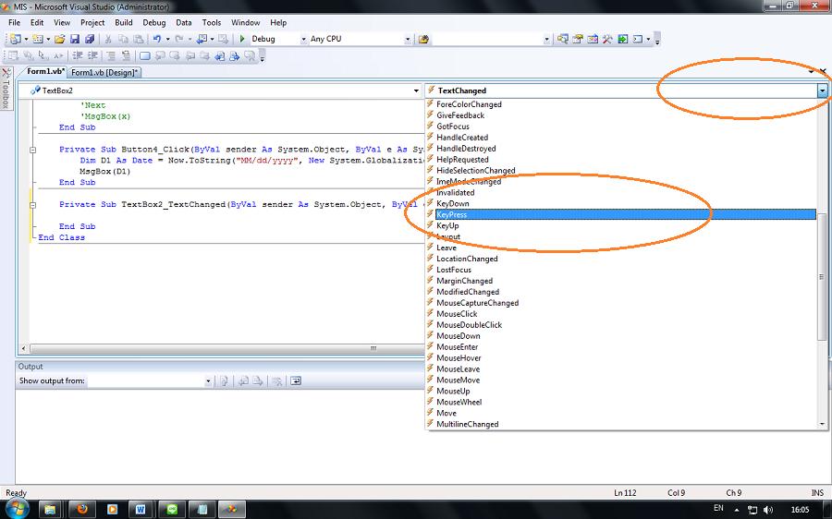Click the Cut scissors icon

tap(108, 40)
